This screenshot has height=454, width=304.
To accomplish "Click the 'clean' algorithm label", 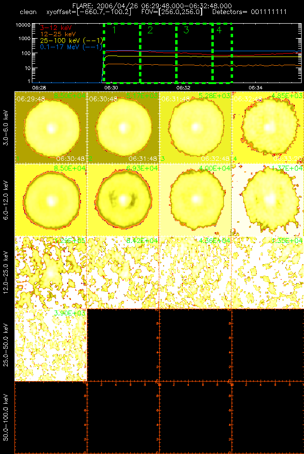I will click(28, 13).
